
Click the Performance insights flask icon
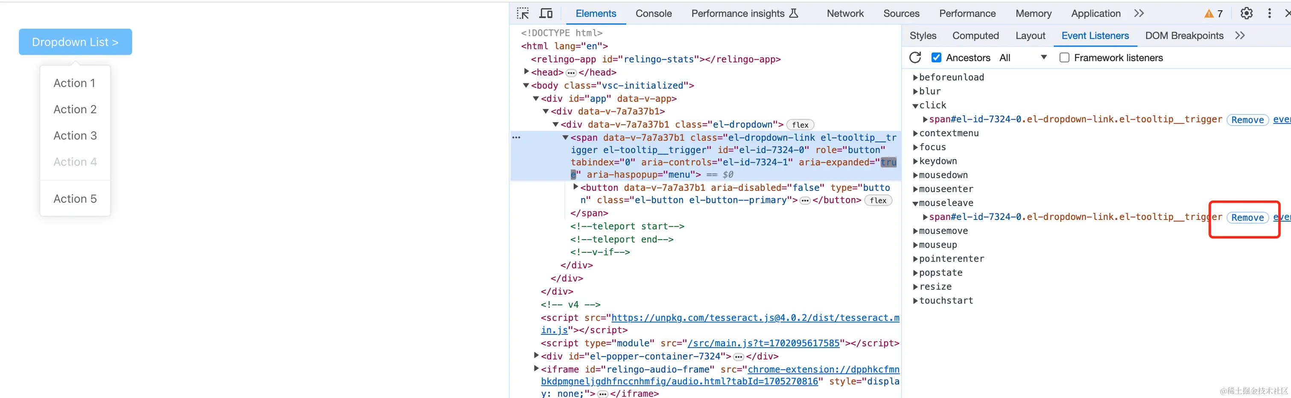tap(793, 14)
